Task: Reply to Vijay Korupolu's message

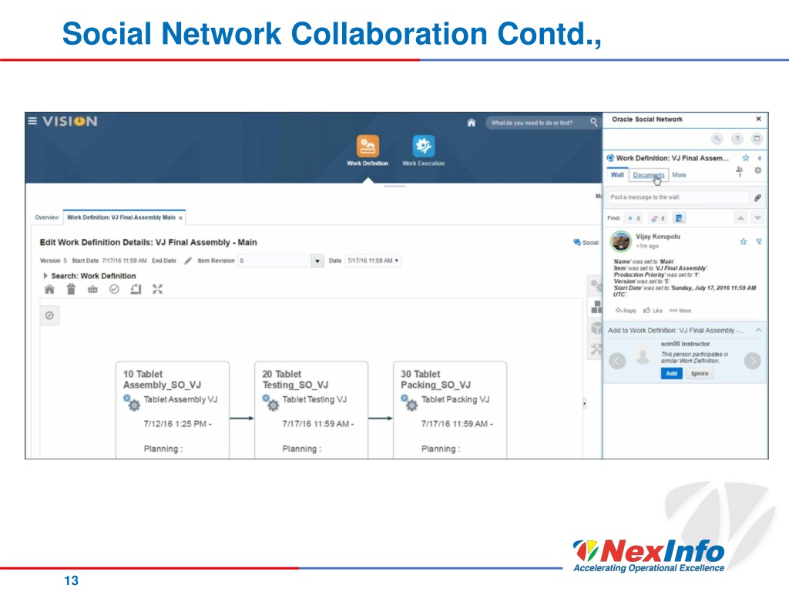Action: (x=626, y=311)
